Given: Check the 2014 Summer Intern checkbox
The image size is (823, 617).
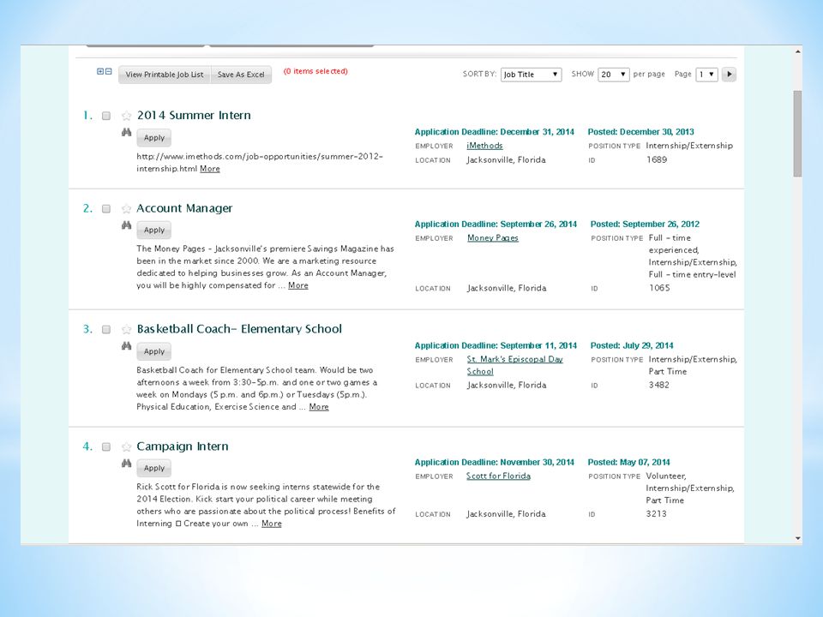Looking at the screenshot, I should (106, 116).
